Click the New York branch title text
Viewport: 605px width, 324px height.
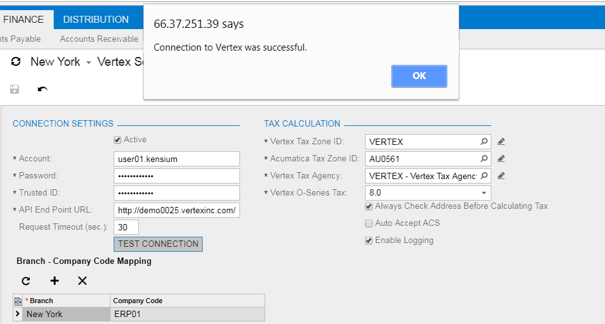[x=55, y=61]
